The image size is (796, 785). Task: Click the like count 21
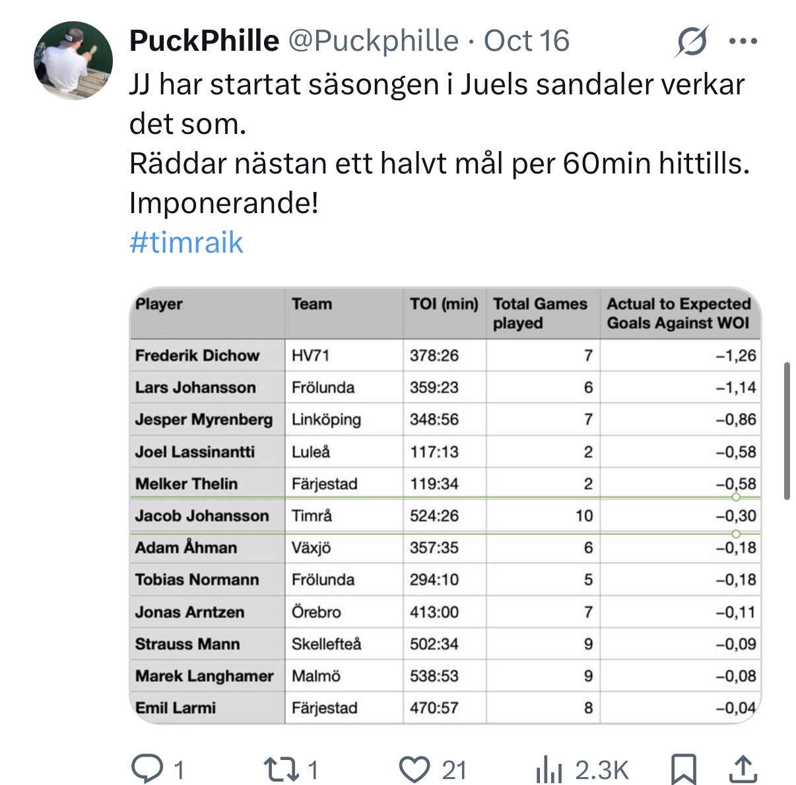click(454, 769)
